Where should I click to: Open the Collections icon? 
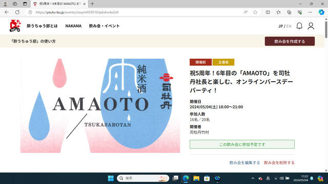tap(289, 12)
